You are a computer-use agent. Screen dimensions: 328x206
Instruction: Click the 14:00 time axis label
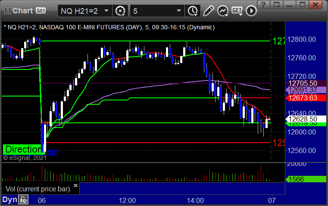pos(195,200)
